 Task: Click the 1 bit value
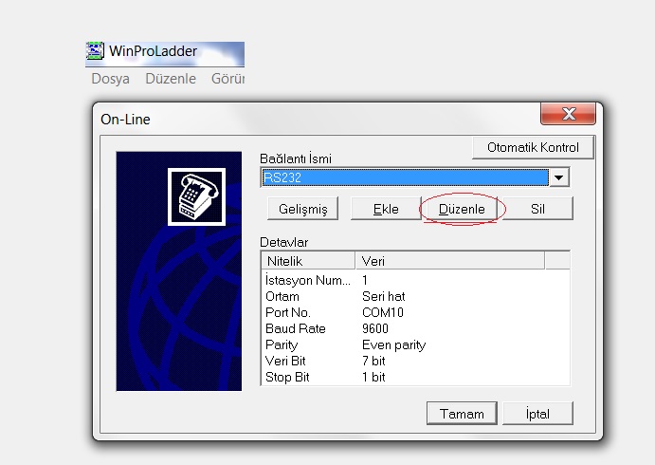(x=373, y=377)
